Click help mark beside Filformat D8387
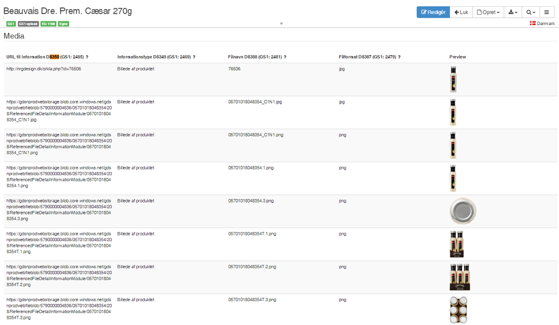This screenshot has width=559, height=325. click(400, 57)
